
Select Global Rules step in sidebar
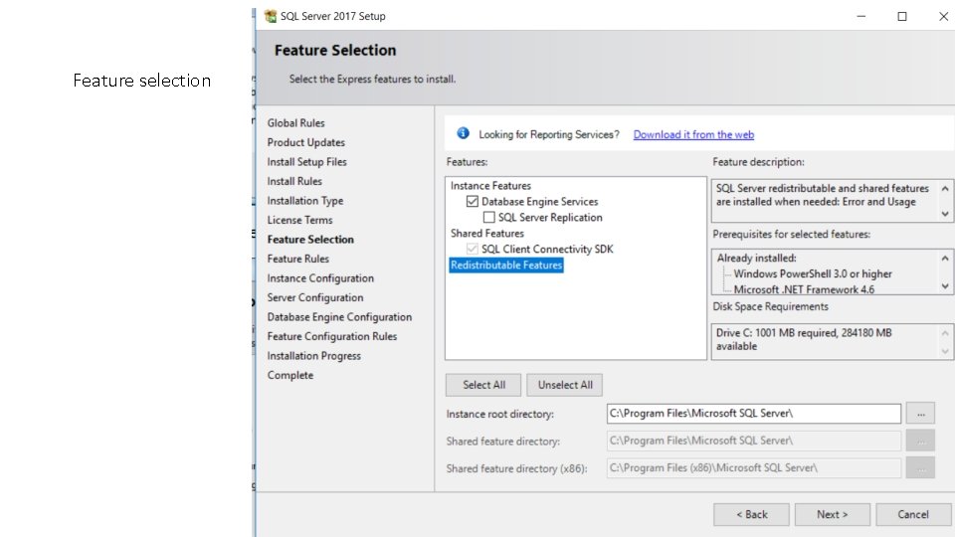(x=296, y=123)
